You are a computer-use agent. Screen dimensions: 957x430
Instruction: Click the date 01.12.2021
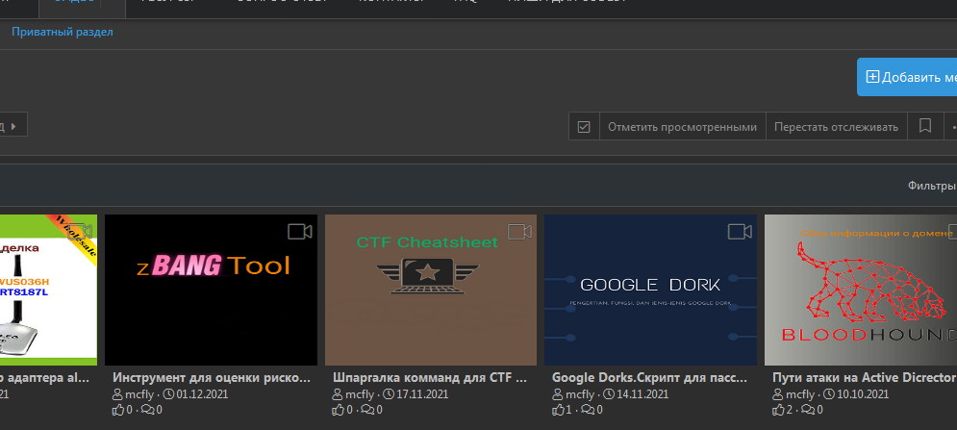tap(202, 394)
